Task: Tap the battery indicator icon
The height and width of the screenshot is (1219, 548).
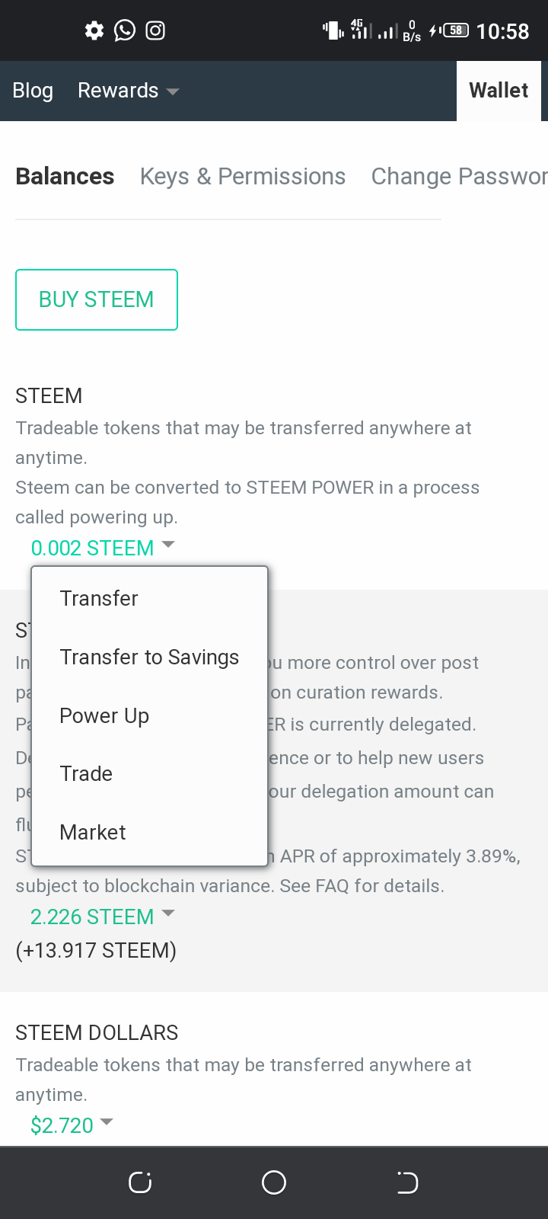Action: [x=455, y=30]
